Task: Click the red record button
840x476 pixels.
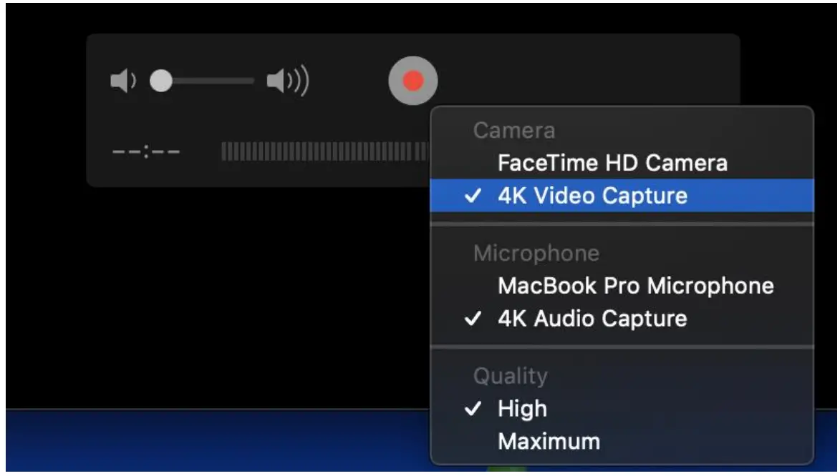Action: click(x=413, y=80)
